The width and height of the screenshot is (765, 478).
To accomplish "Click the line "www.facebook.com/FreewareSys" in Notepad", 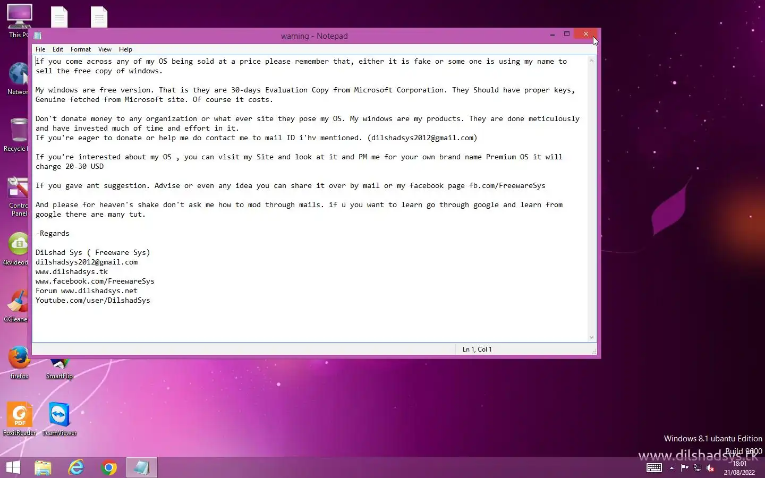I will (95, 281).
